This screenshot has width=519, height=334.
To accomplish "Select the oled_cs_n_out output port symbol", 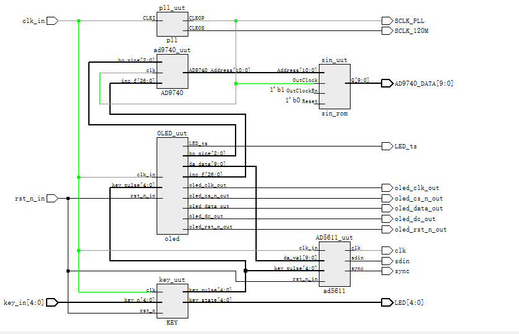I will [387, 199].
